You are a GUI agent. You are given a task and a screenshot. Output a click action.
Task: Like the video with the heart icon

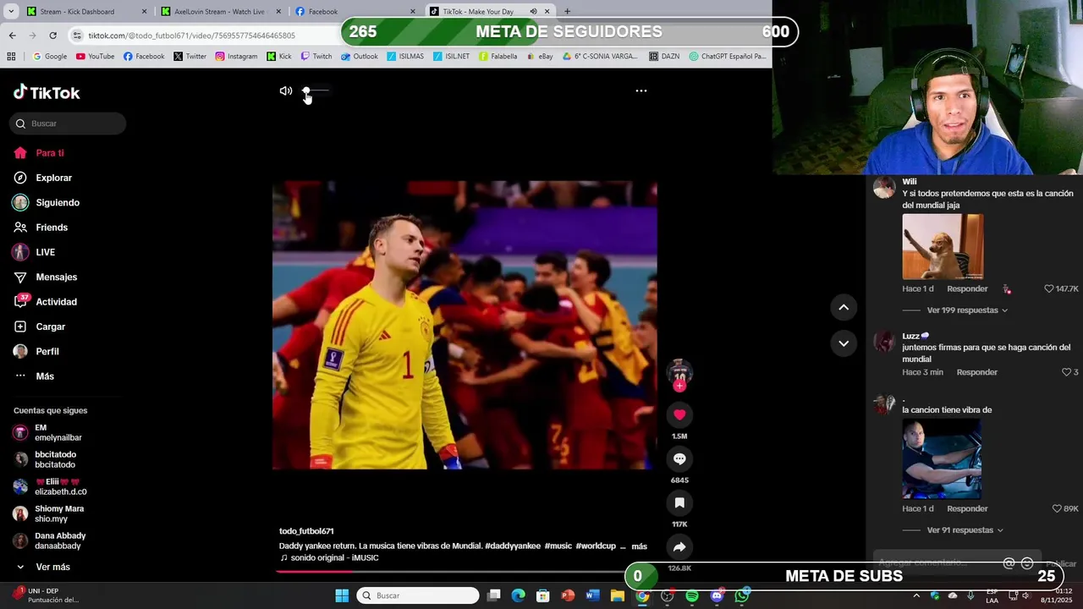point(679,414)
